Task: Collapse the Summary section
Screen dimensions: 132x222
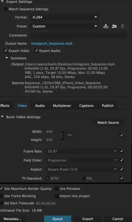Action: click(7, 58)
